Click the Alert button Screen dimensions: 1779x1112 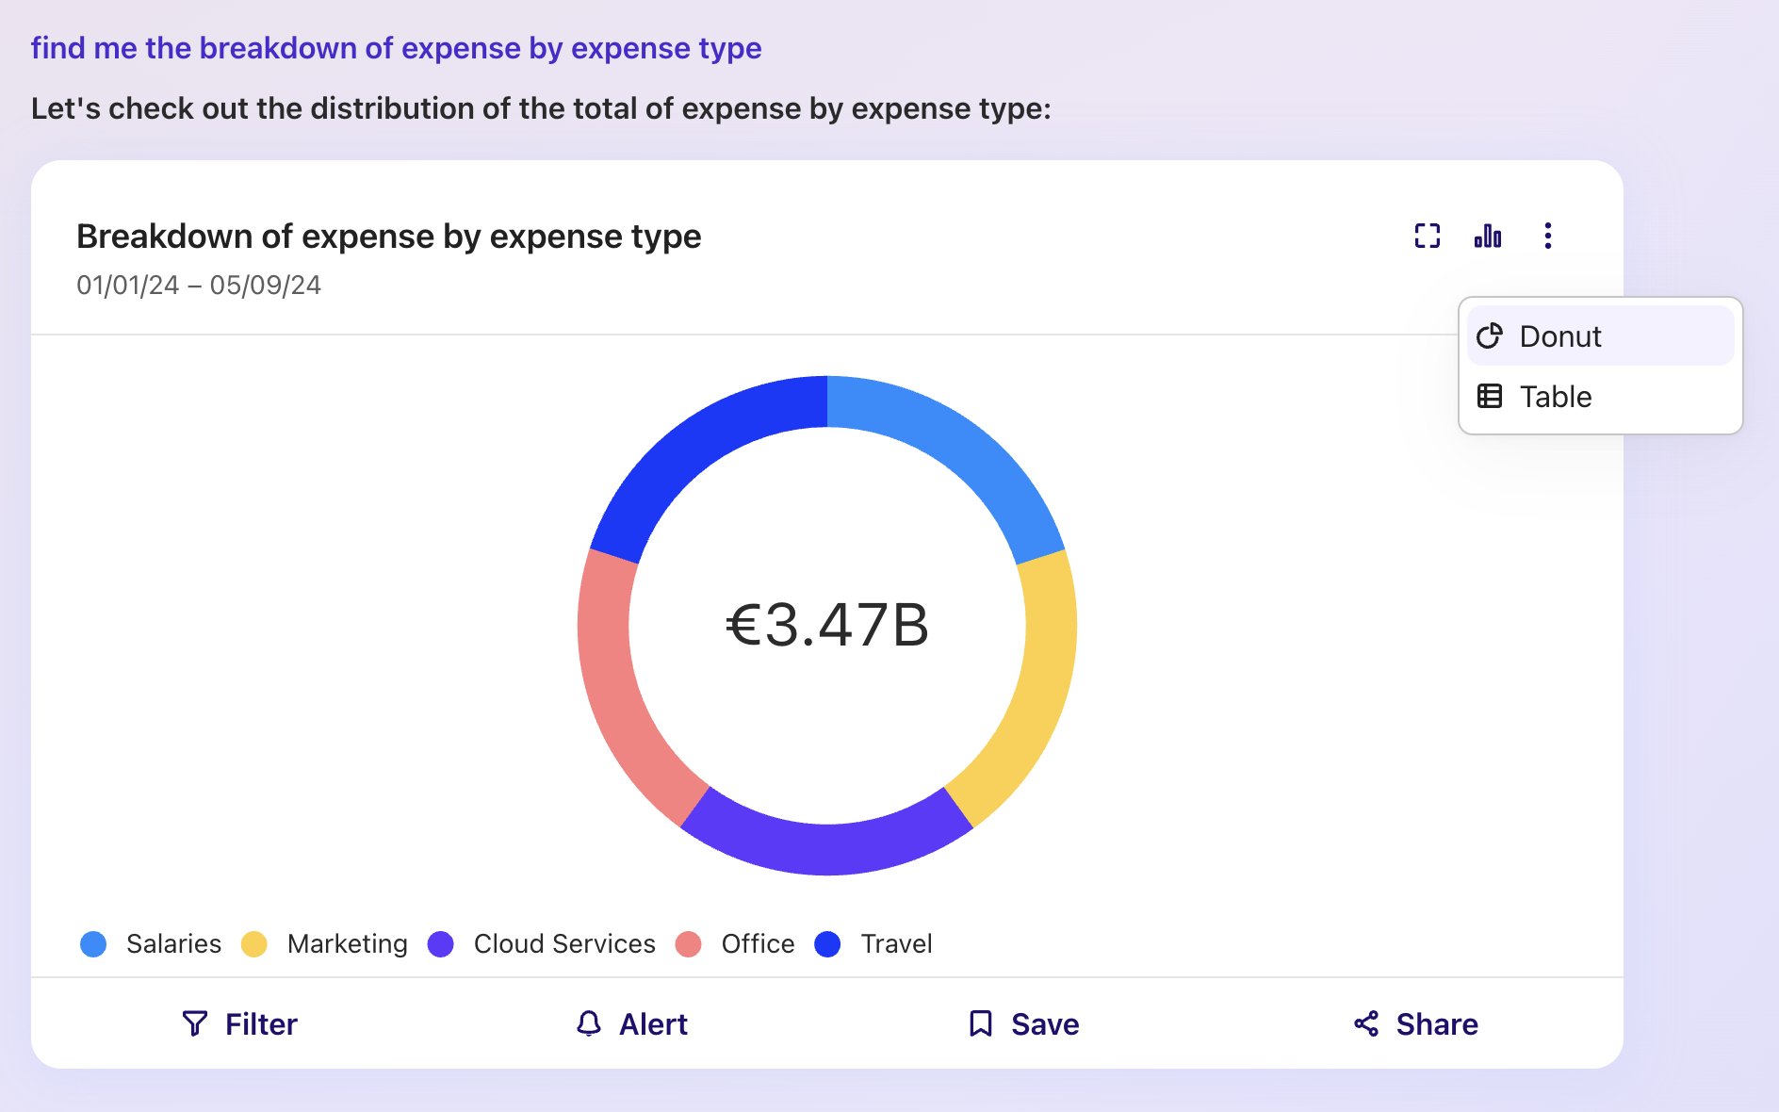coord(631,1023)
